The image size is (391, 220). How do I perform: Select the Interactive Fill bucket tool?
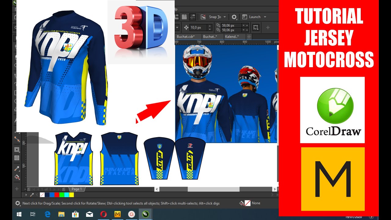tap(17, 177)
